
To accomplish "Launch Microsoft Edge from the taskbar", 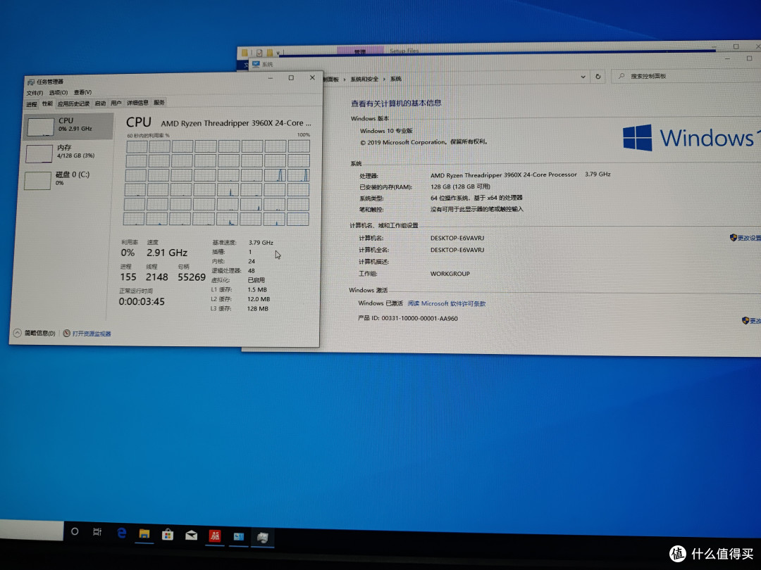I will tap(121, 533).
